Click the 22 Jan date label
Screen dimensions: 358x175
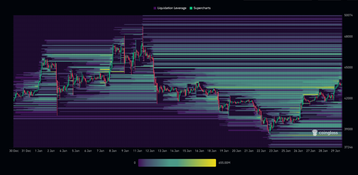click(261, 151)
